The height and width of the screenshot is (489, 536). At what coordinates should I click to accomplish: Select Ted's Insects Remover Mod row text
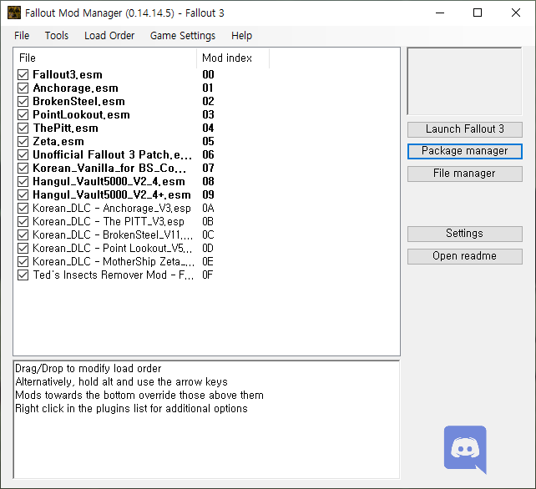click(114, 275)
